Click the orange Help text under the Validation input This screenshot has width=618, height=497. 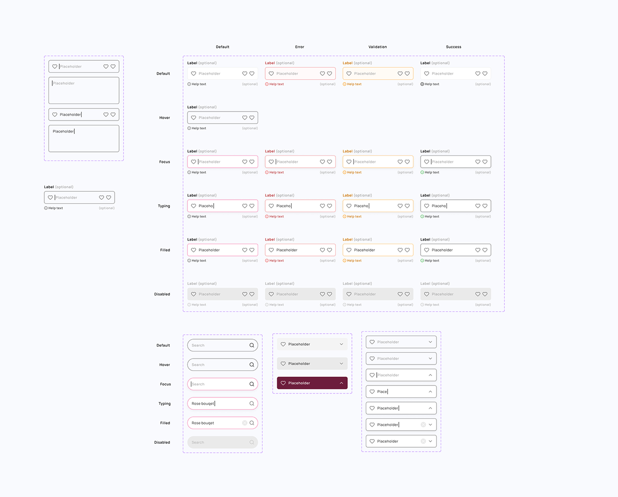coord(353,84)
